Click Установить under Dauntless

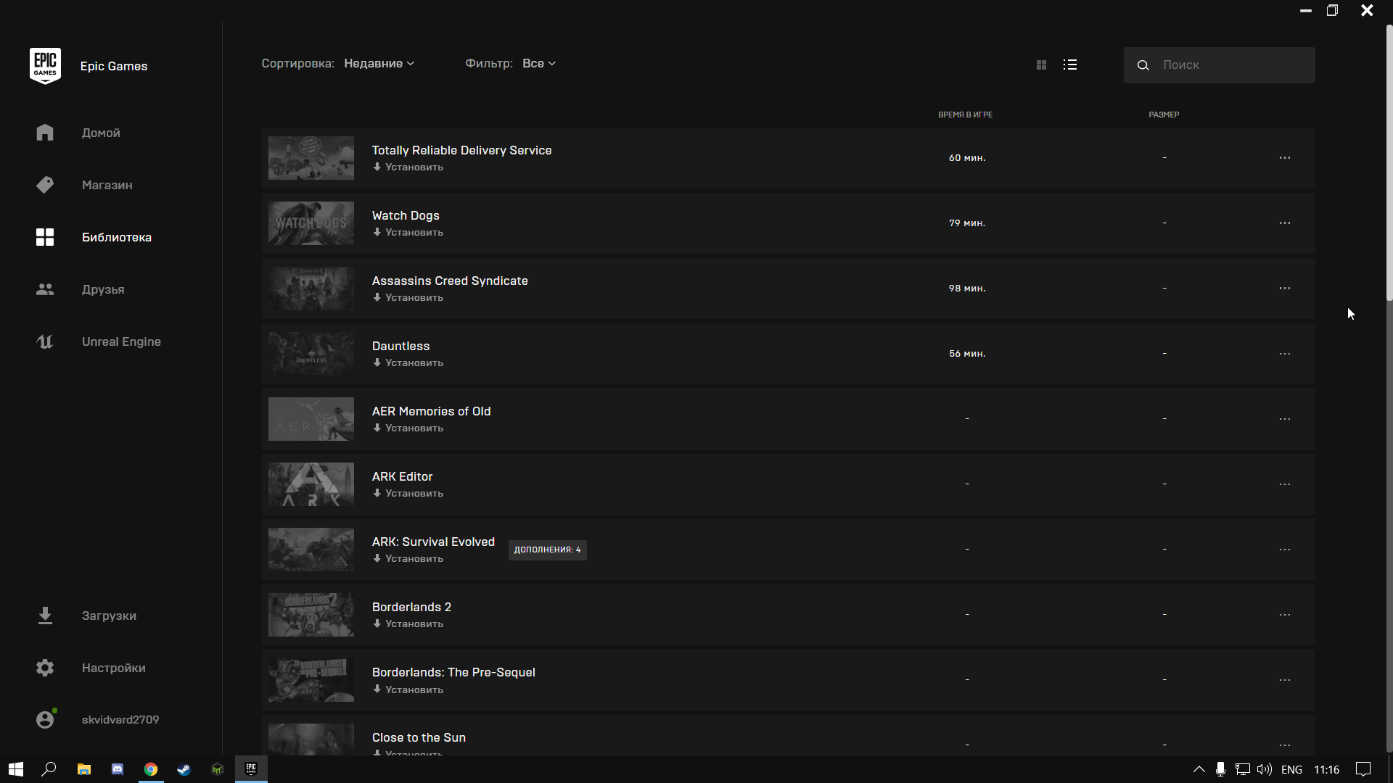click(x=408, y=363)
